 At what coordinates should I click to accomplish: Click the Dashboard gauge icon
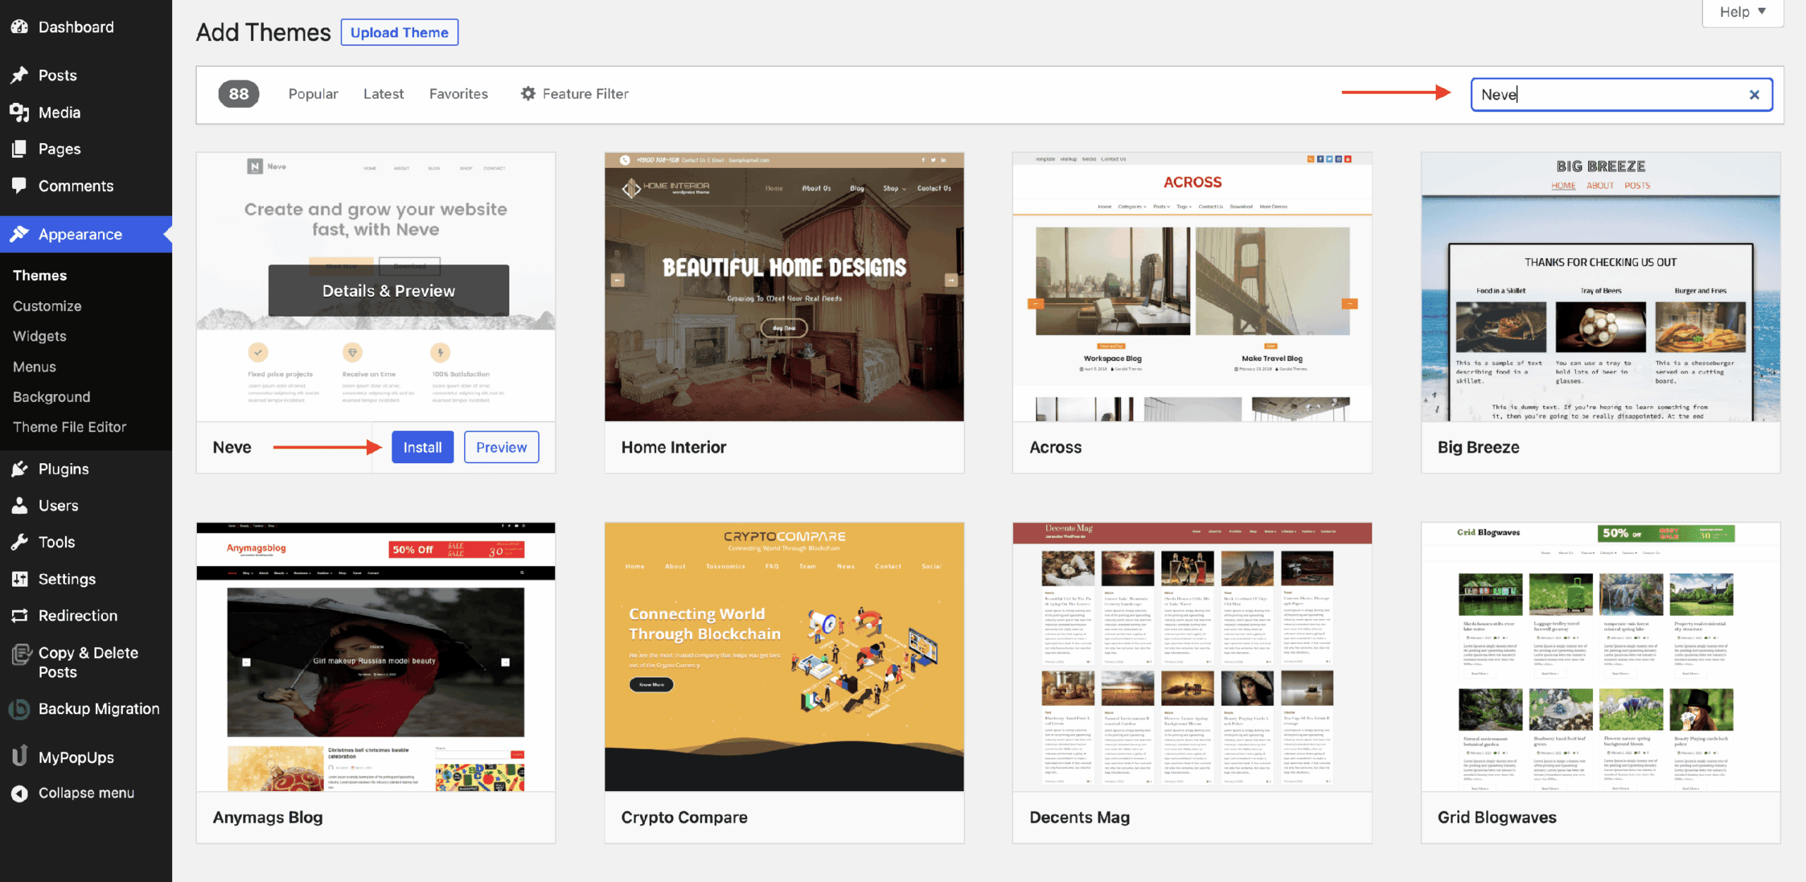pyautogui.click(x=20, y=27)
